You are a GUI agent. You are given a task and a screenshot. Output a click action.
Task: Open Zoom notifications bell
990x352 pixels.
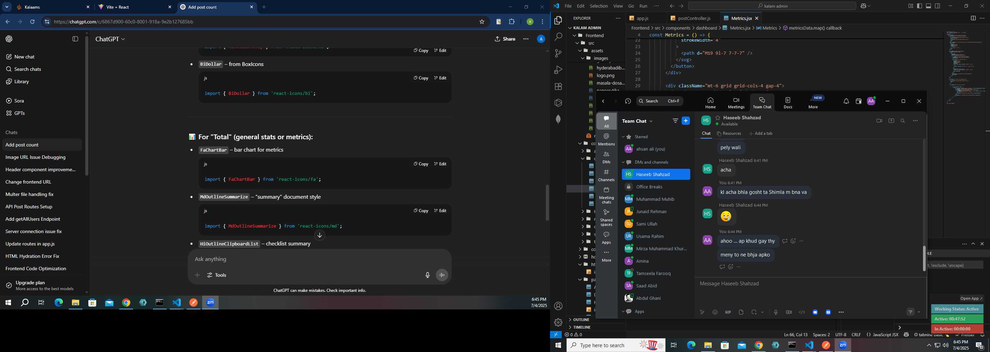pos(846,101)
